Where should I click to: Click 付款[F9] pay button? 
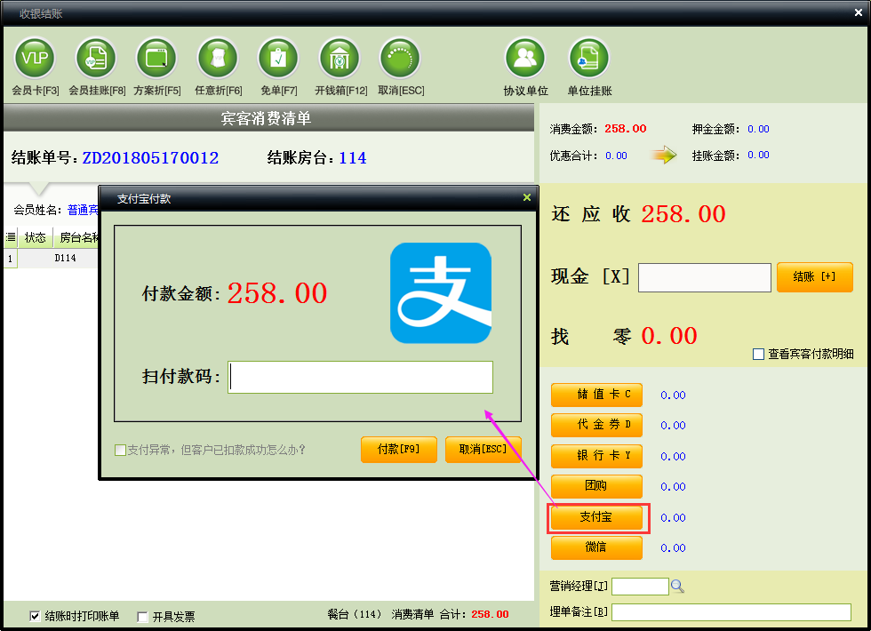pyautogui.click(x=399, y=450)
